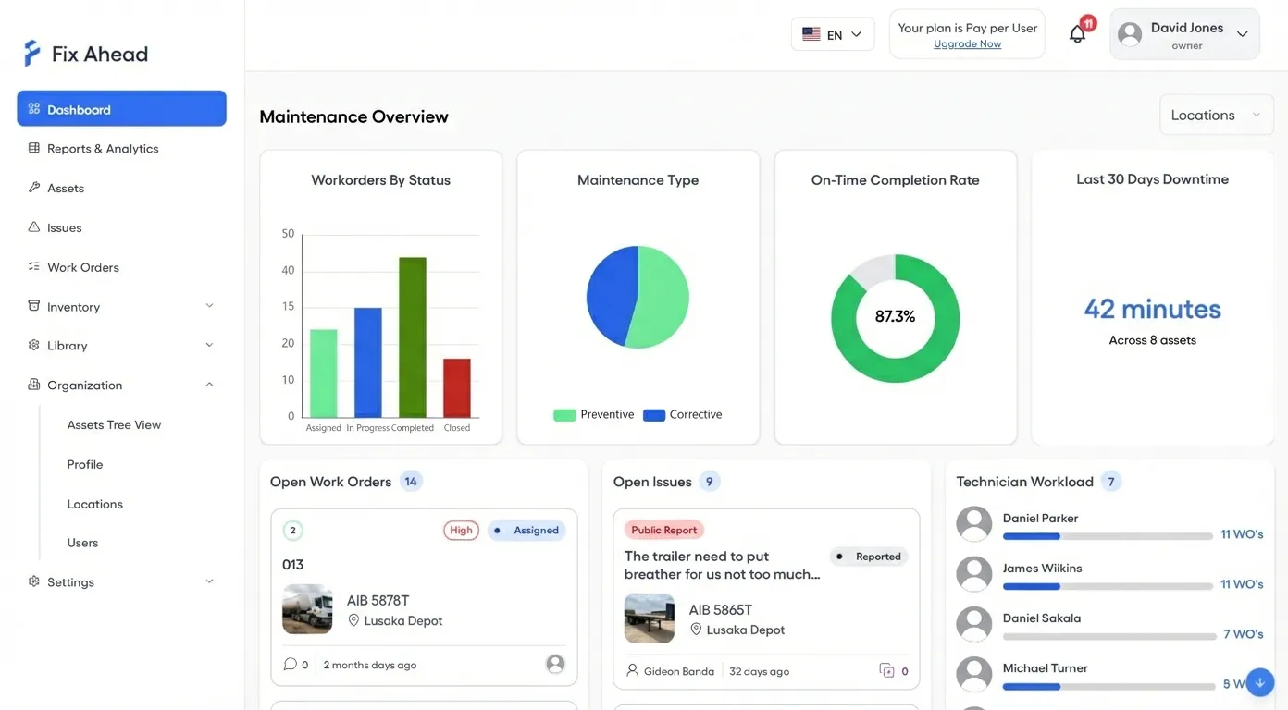Viewport: 1288px width, 710px height.
Task: Open the EN language dropdown
Action: pos(832,33)
